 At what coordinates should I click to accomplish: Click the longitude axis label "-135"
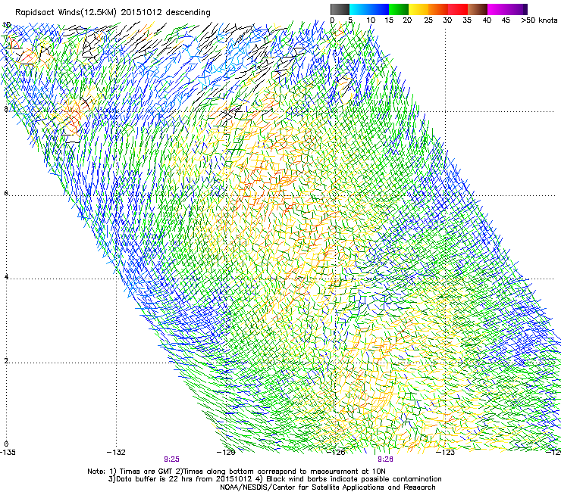[x=8, y=453]
